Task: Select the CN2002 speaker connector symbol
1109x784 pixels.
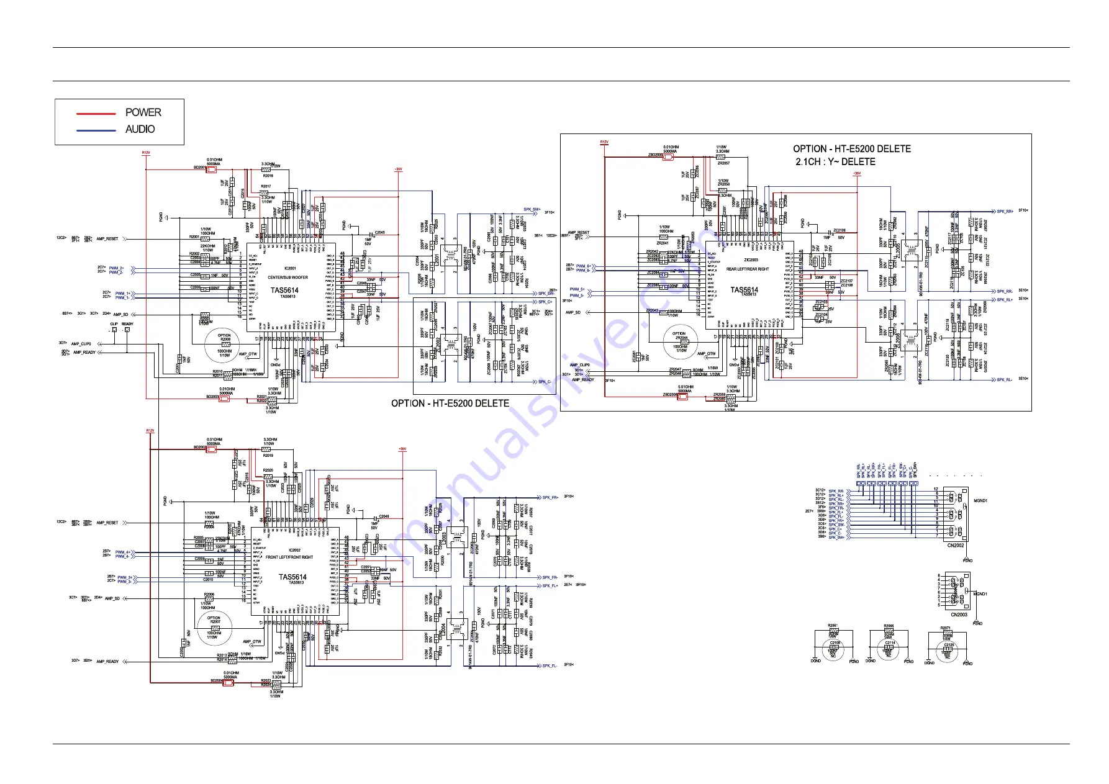Action: [955, 514]
